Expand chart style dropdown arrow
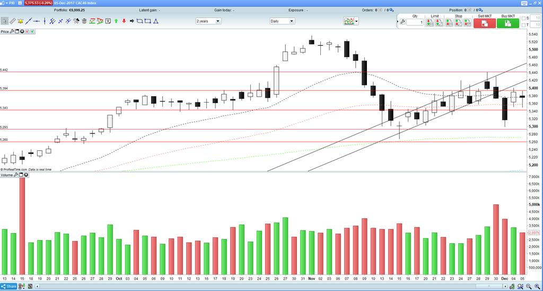543x291 pixels. click(356, 21)
